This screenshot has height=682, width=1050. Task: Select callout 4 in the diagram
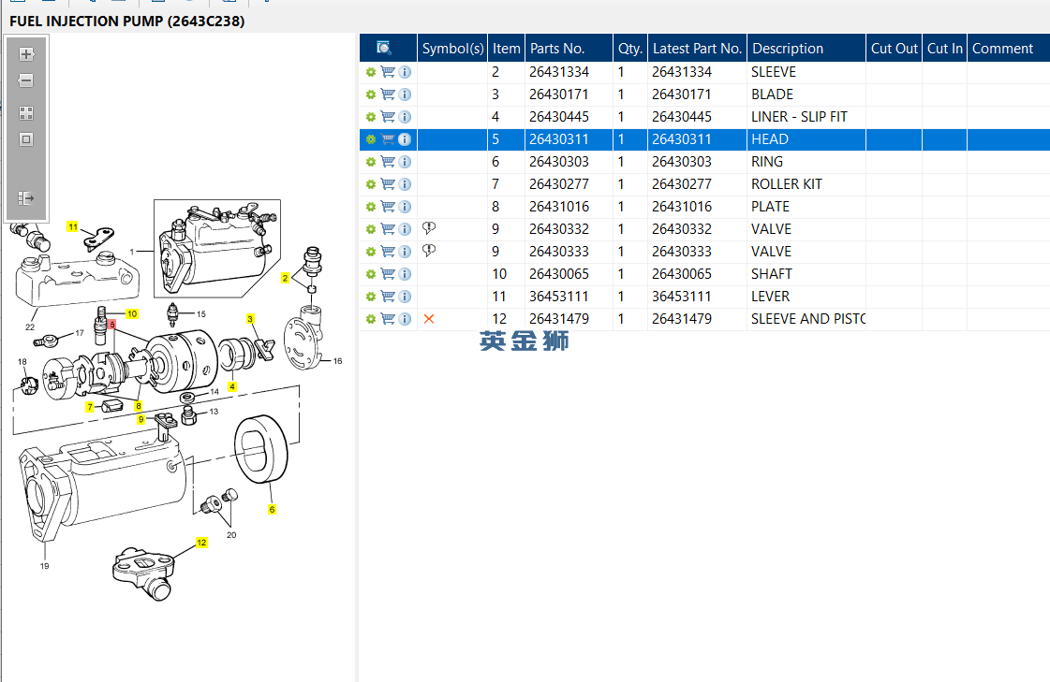point(231,386)
